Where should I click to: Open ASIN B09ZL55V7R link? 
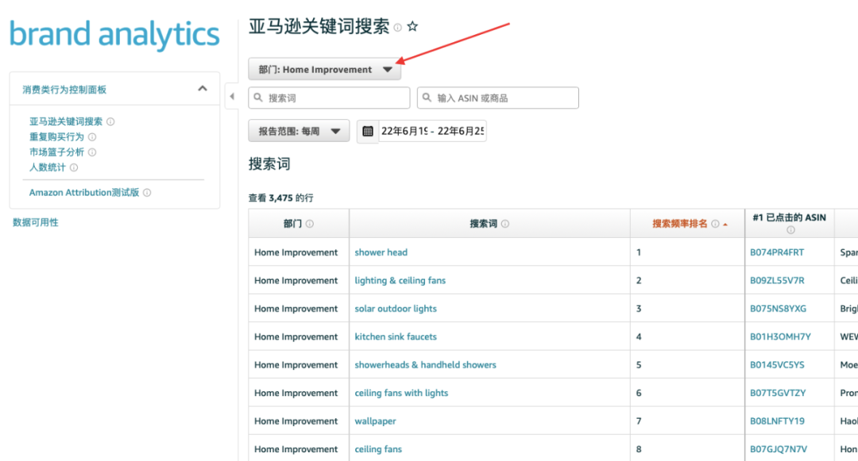[x=777, y=281]
